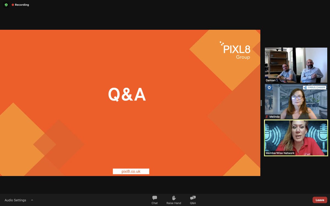Click the pixl8.co.uk link on the slide
The height and width of the screenshot is (206, 330).
131,171
